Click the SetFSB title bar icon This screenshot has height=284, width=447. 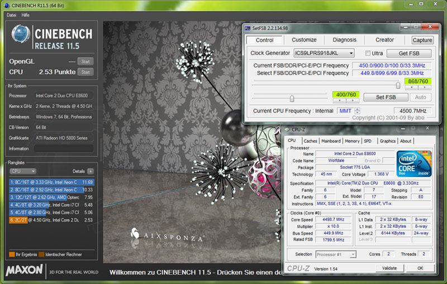pos(248,28)
